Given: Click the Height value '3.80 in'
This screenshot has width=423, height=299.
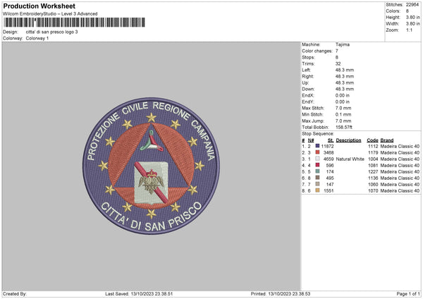Looking at the screenshot, I should tap(412, 17).
